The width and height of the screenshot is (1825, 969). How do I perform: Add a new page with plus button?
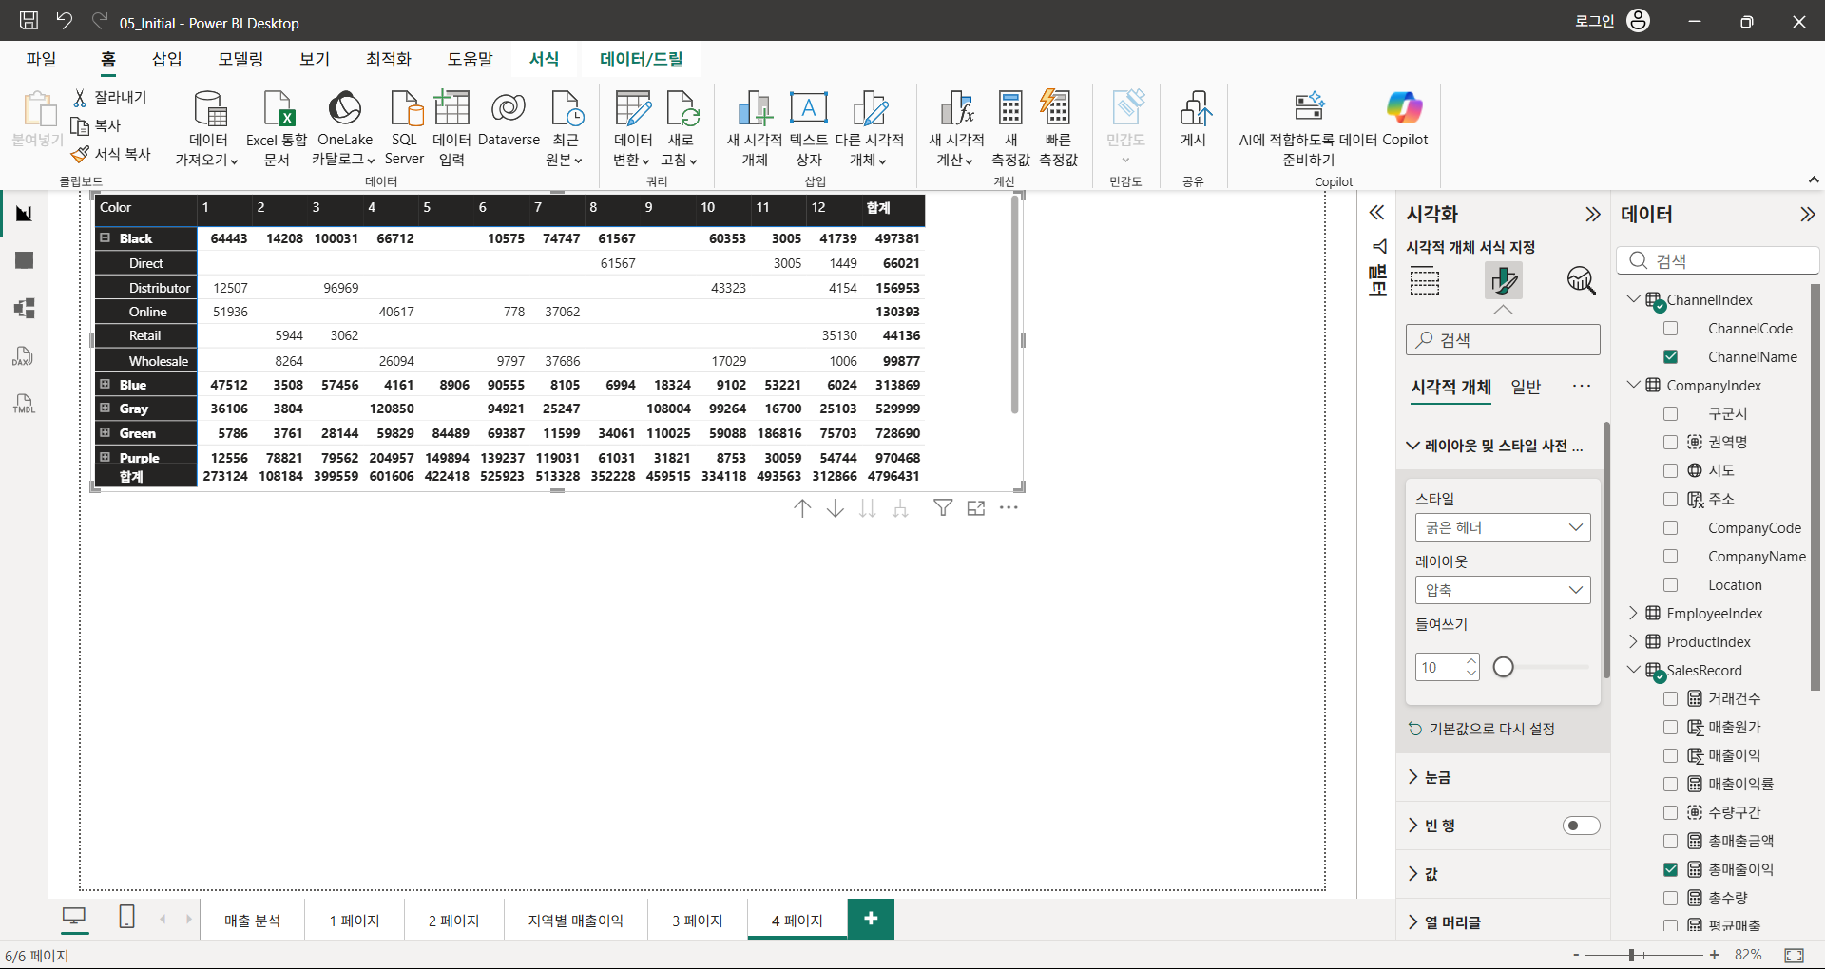(x=871, y=919)
